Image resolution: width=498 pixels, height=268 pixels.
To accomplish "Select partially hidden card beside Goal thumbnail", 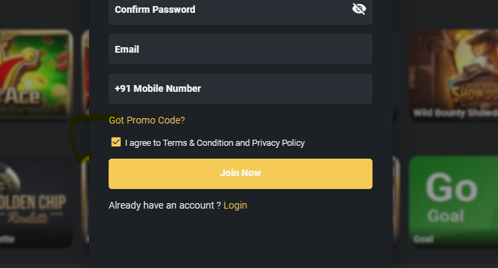I will [x=396, y=201].
